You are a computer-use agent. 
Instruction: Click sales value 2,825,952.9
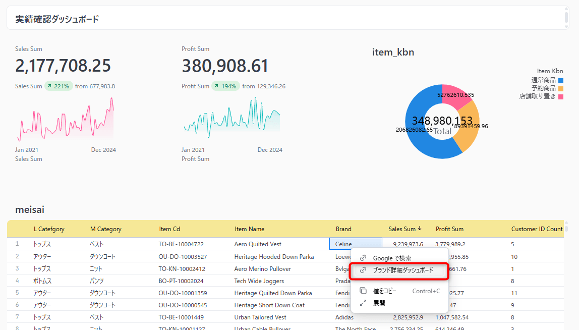click(408, 317)
